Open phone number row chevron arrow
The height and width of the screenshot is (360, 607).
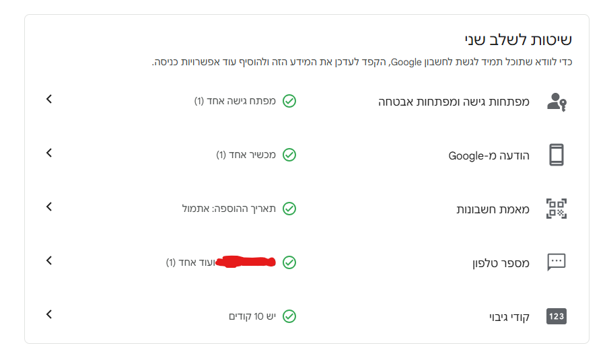click(48, 260)
